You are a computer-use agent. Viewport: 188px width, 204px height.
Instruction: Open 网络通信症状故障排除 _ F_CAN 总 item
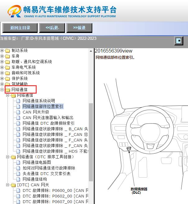pos(55,134)
